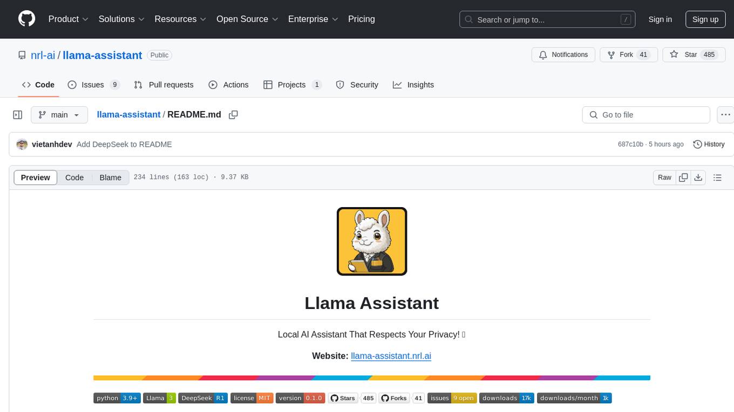Open the more file actions menu
The height and width of the screenshot is (412, 734).
point(725,115)
